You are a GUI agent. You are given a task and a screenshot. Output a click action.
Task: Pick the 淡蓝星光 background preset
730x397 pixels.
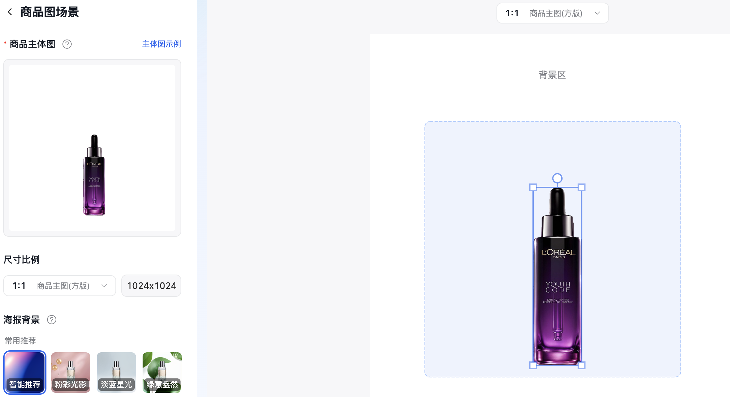(x=116, y=372)
